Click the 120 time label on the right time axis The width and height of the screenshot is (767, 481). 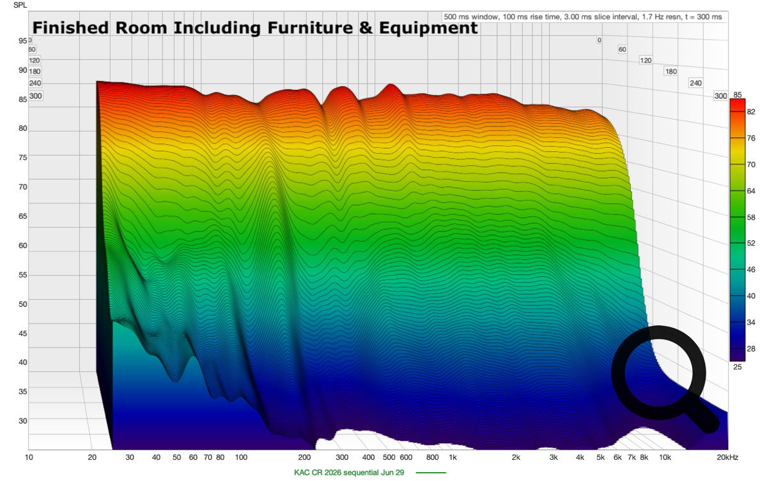[x=646, y=60]
